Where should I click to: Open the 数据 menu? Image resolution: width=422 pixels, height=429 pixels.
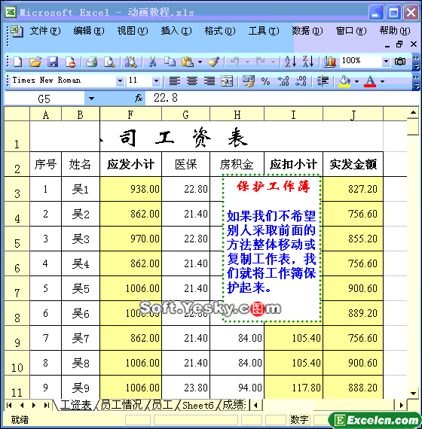point(307,31)
